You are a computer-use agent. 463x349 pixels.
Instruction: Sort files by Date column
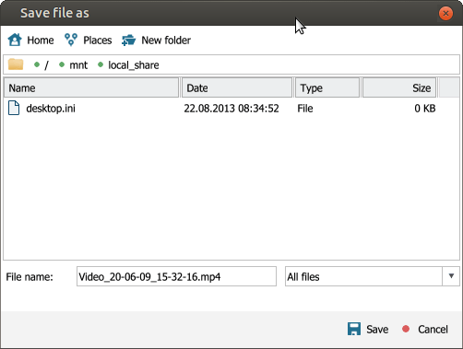point(237,87)
